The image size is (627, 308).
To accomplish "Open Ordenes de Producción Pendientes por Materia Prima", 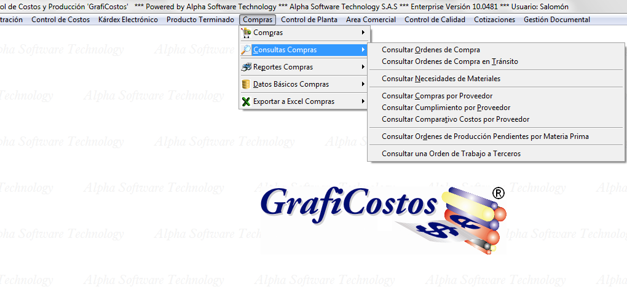I will (485, 136).
